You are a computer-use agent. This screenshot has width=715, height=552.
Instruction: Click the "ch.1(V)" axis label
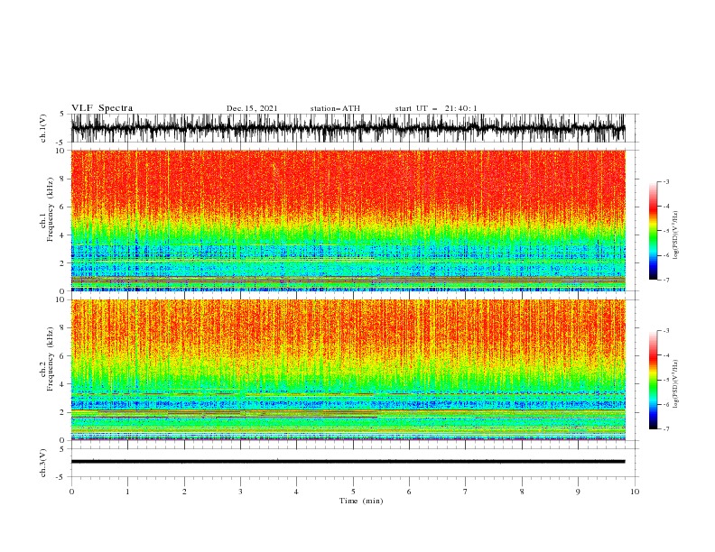click(x=43, y=128)
